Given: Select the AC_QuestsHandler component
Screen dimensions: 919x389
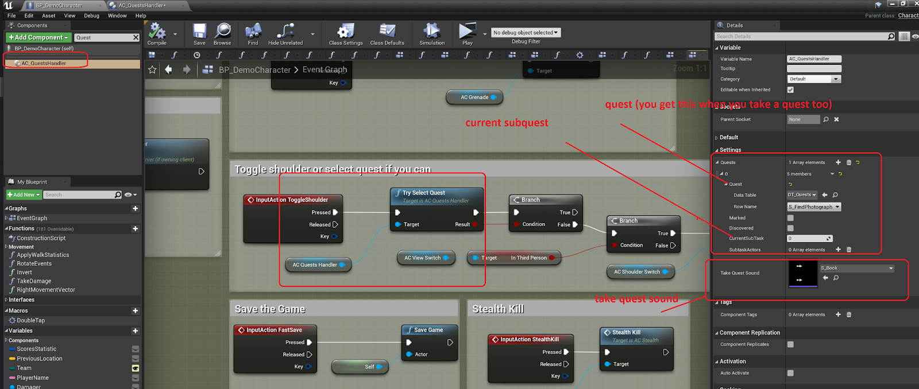Looking at the screenshot, I should tap(73, 63).
